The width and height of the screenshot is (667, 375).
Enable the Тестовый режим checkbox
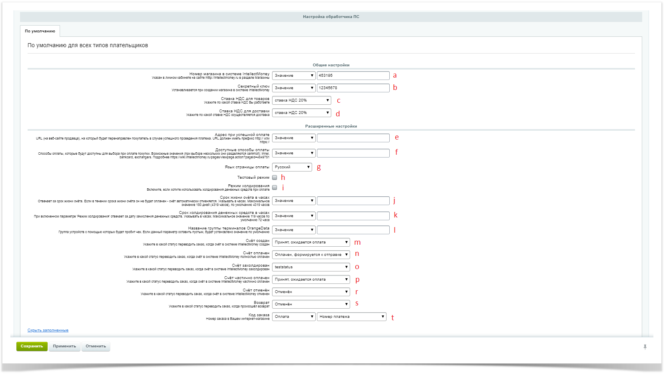274,178
